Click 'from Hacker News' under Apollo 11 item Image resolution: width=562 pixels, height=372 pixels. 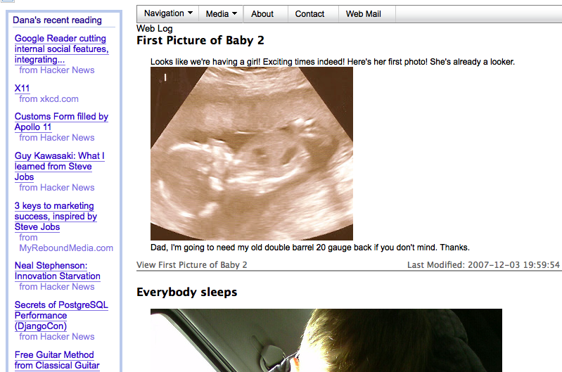tap(57, 138)
